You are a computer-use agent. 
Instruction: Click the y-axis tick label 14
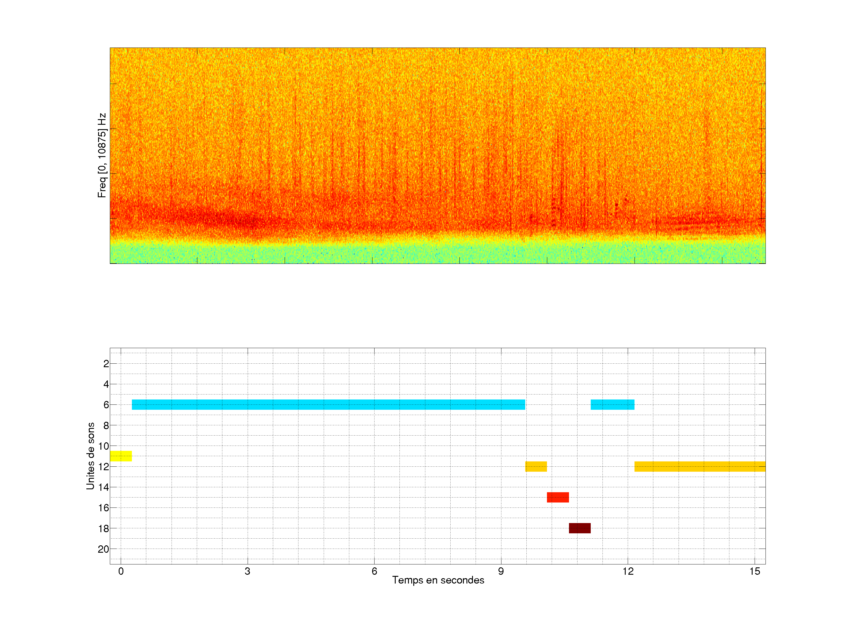pos(103,487)
